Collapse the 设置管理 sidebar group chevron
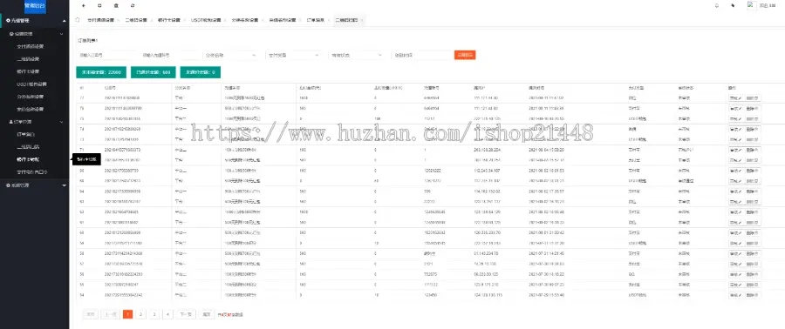785x329 pixels. [62, 34]
